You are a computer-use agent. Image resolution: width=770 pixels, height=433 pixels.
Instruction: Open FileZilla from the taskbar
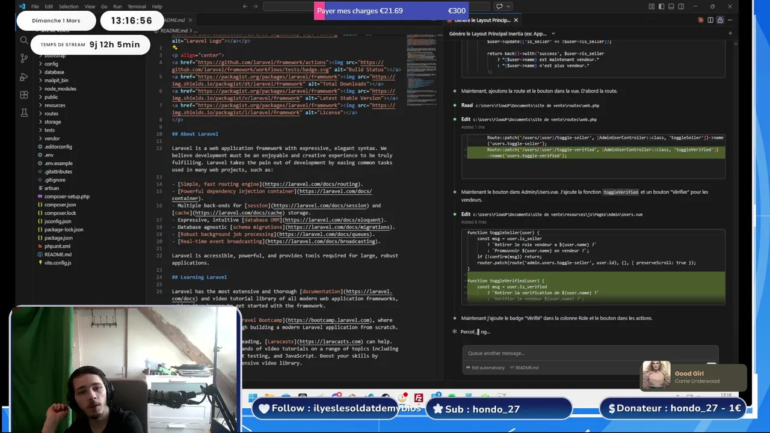tap(419, 397)
